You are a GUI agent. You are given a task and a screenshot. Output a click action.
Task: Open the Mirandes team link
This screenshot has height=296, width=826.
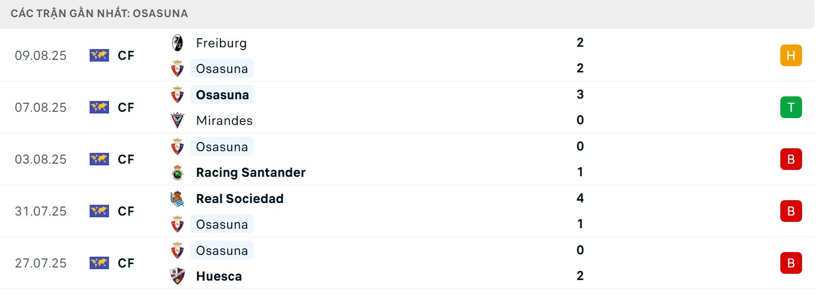coord(224,120)
